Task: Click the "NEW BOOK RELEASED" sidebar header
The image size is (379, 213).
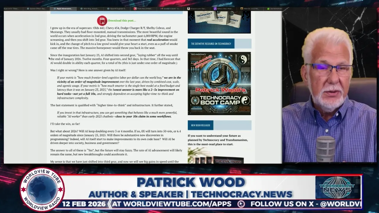Action: [x=200, y=125]
